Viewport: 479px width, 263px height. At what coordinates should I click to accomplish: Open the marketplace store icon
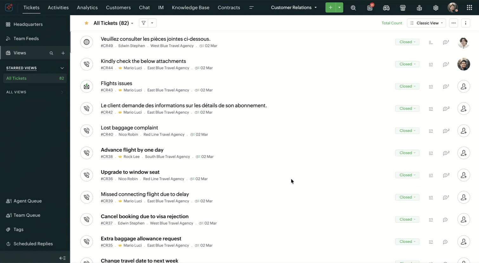pos(403,8)
